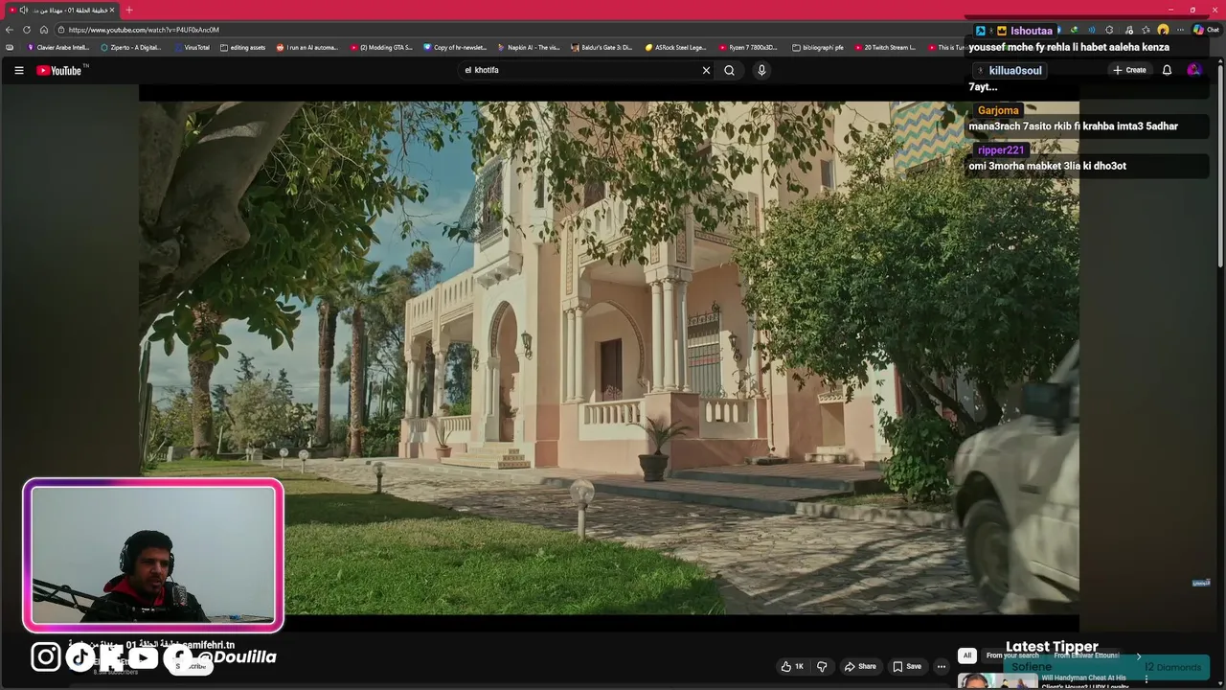Image resolution: width=1226 pixels, height=690 pixels.
Task: Click the browser home icon
Action: coord(43,30)
